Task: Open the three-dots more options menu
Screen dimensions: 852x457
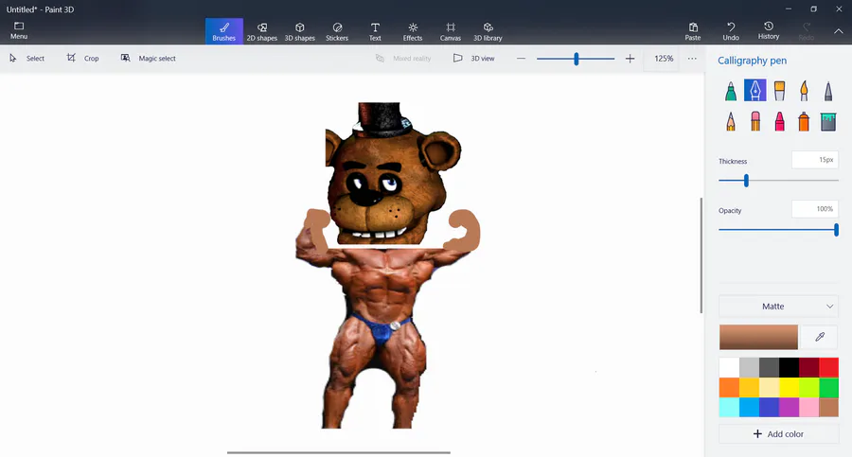Action: click(x=692, y=58)
